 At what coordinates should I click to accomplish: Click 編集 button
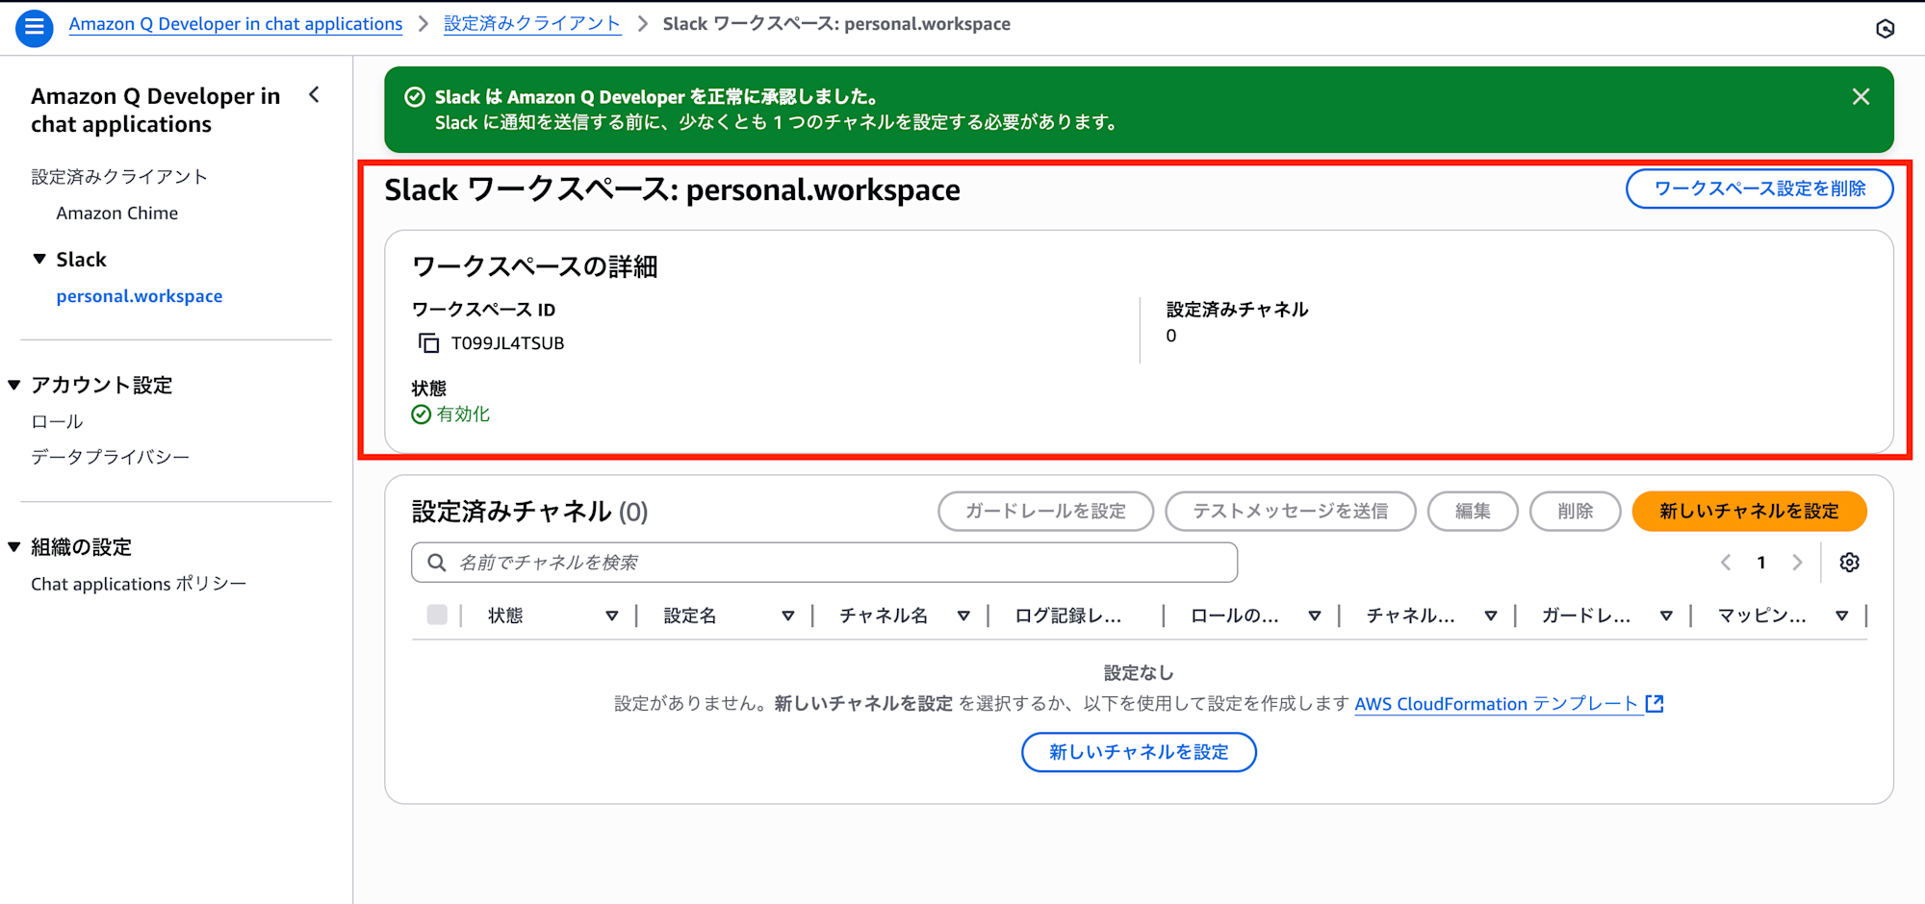click(1473, 512)
